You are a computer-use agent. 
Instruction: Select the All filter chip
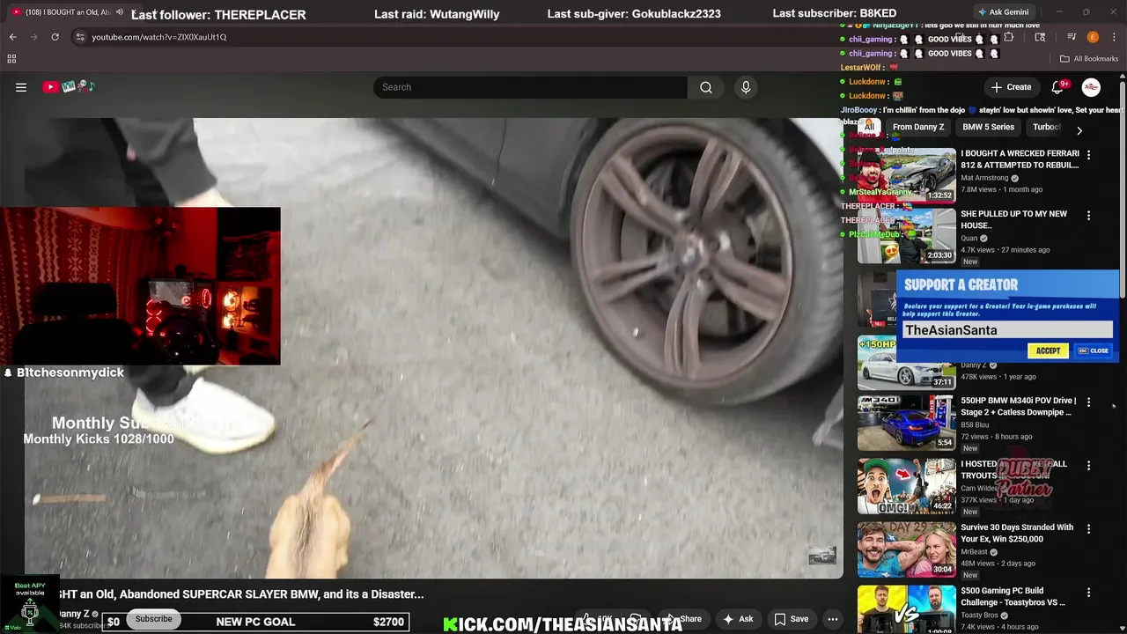coord(869,127)
